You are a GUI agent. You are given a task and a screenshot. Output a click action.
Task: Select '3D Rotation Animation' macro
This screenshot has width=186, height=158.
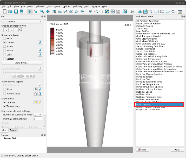148,21
